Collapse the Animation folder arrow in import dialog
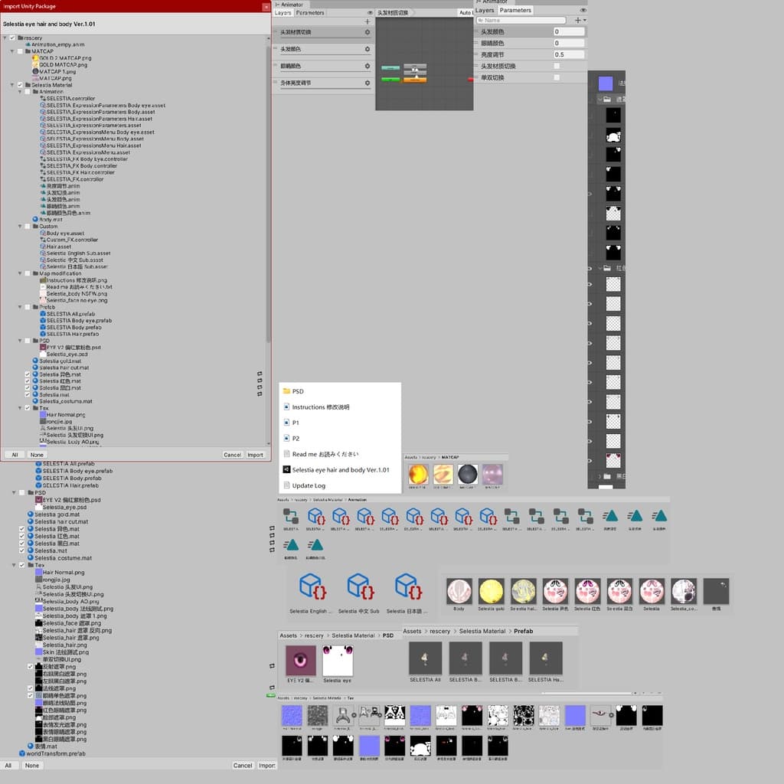The image size is (784, 784). pyautogui.click(x=20, y=92)
